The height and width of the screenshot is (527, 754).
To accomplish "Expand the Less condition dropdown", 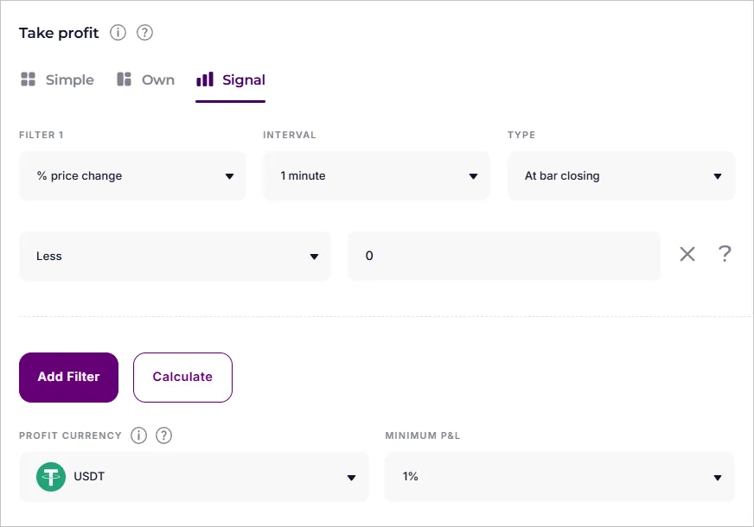I will [x=175, y=256].
